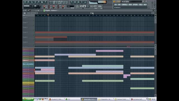
Task: Click the document project info shortcut icon
Action: point(42,2)
